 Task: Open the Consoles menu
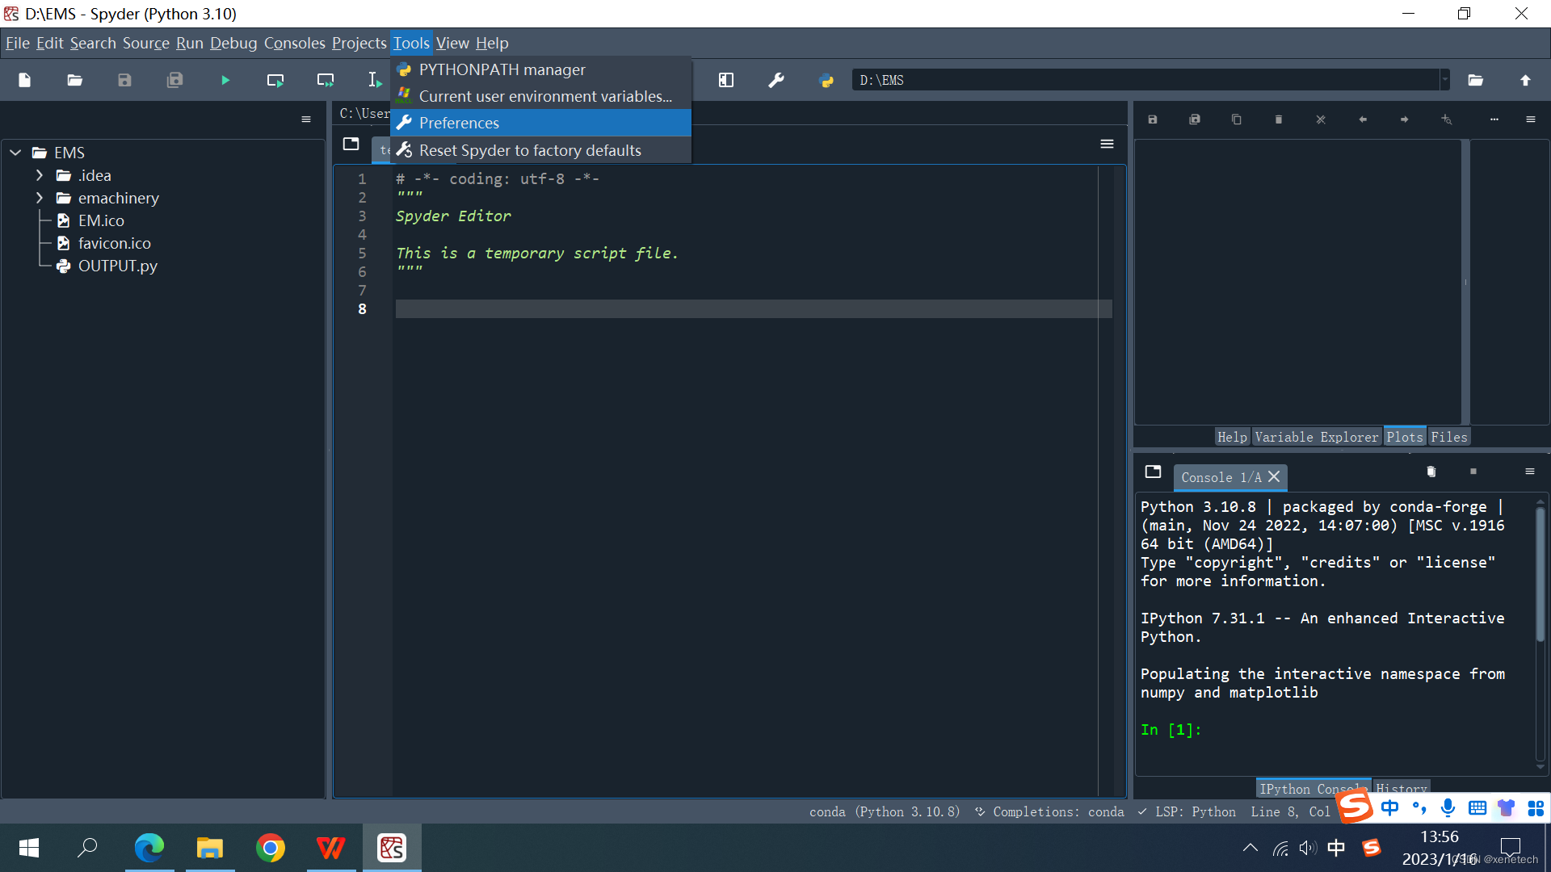(x=293, y=43)
